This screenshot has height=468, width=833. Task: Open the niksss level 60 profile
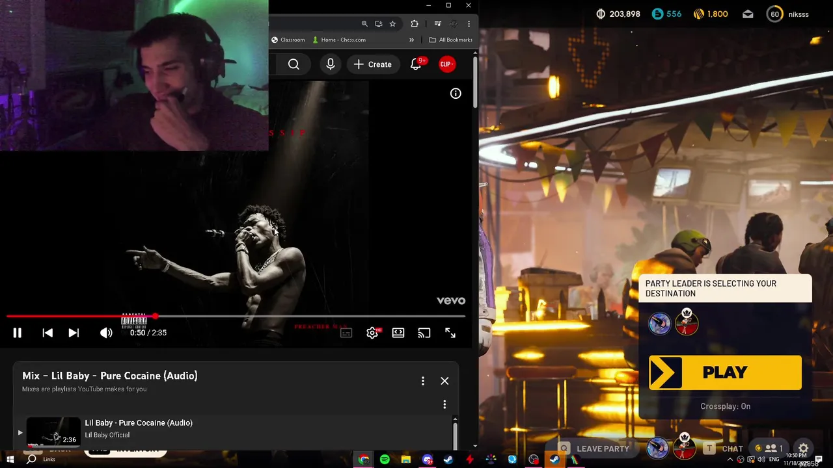click(x=787, y=14)
